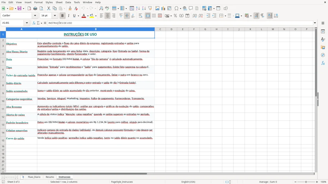Open Font Name Calibri dropdown
The height and width of the screenshot is (184, 328).
click(x=35, y=16)
